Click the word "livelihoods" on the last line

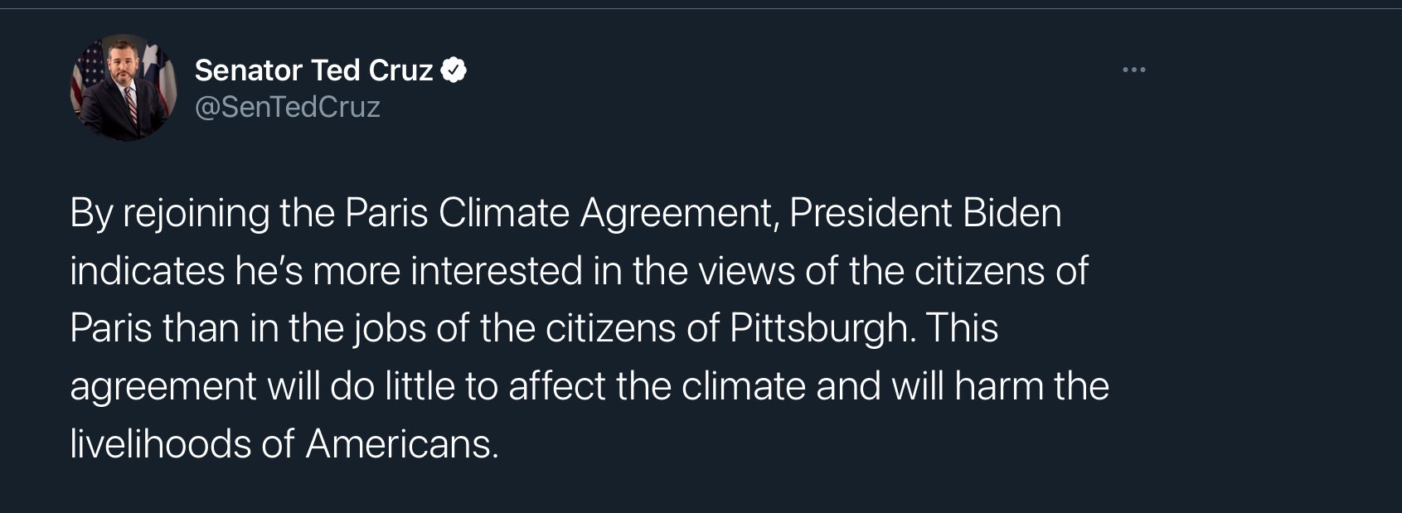[x=160, y=444]
